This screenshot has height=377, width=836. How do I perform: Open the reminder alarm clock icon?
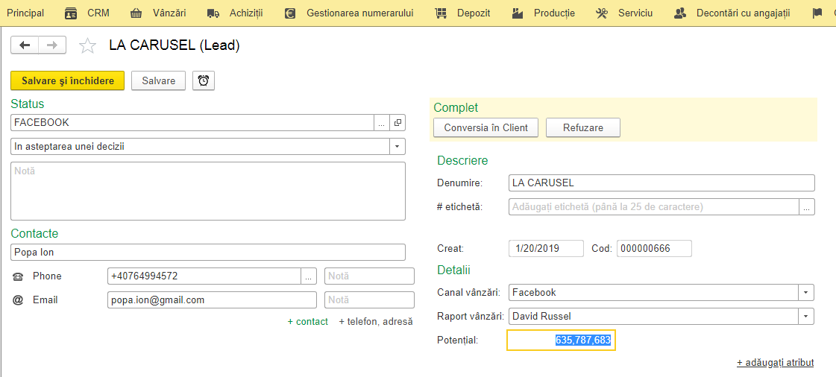pyautogui.click(x=204, y=80)
